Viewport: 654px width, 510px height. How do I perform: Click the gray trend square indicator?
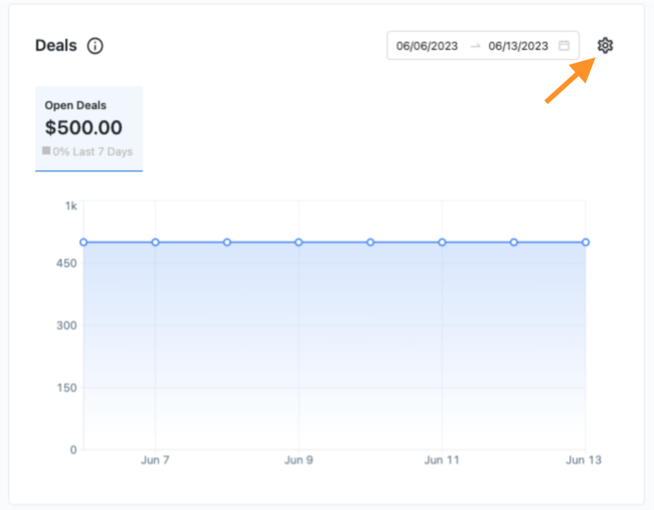46,150
